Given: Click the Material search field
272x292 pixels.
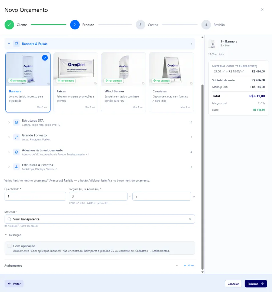Looking at the screenshot, I should tap(100, 219).
